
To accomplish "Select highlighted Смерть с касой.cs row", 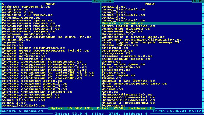I will click(x=151, y=23).
